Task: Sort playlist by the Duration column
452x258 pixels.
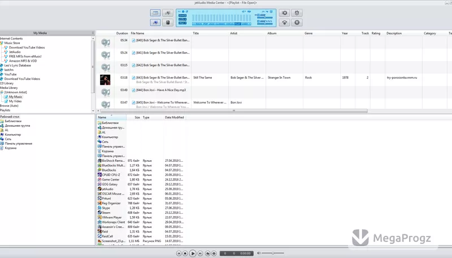Action: coord(122,33)
